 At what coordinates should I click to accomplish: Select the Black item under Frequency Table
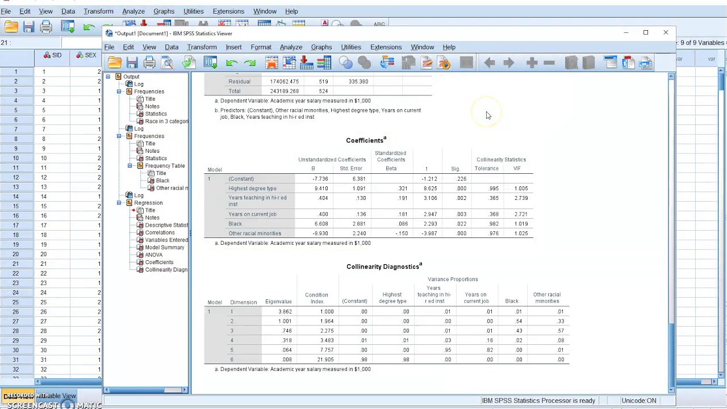(162, 181)
